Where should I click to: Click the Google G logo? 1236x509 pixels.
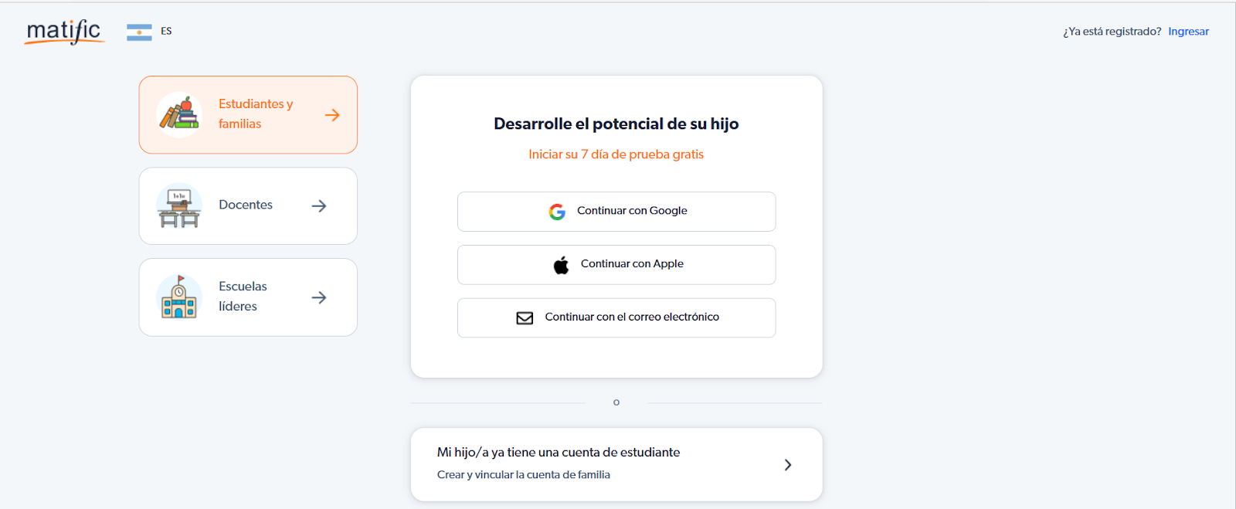[x=557, y=212]
